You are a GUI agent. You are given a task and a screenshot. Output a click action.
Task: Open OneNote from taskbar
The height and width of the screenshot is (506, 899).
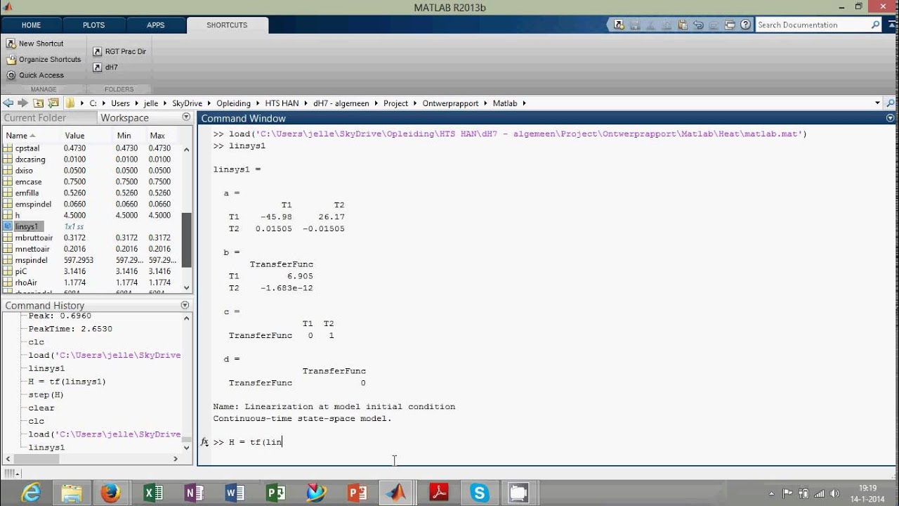pyautogui.click(x=193, y=493)
